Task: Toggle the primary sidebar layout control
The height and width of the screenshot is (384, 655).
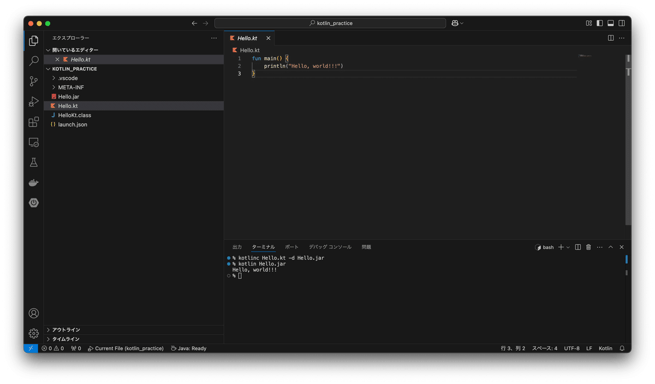Action: (600, 23)
